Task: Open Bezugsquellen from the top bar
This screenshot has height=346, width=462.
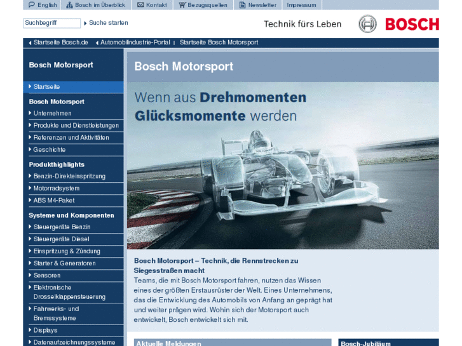Action: [207, 5]
